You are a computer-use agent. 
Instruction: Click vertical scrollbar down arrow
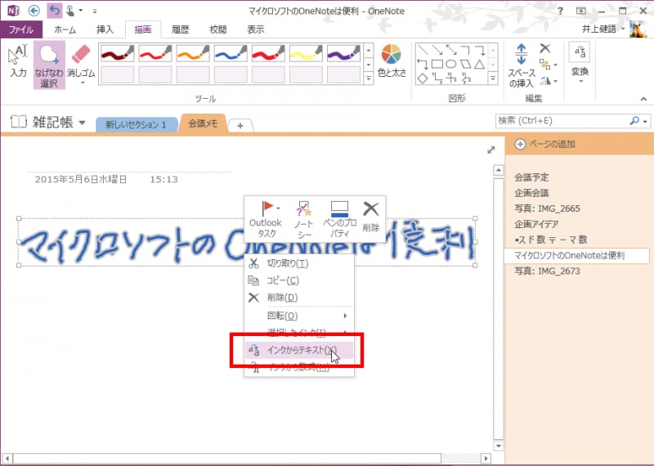[x=499, y=446]
